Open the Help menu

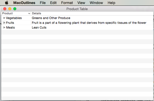coord(111,3)
